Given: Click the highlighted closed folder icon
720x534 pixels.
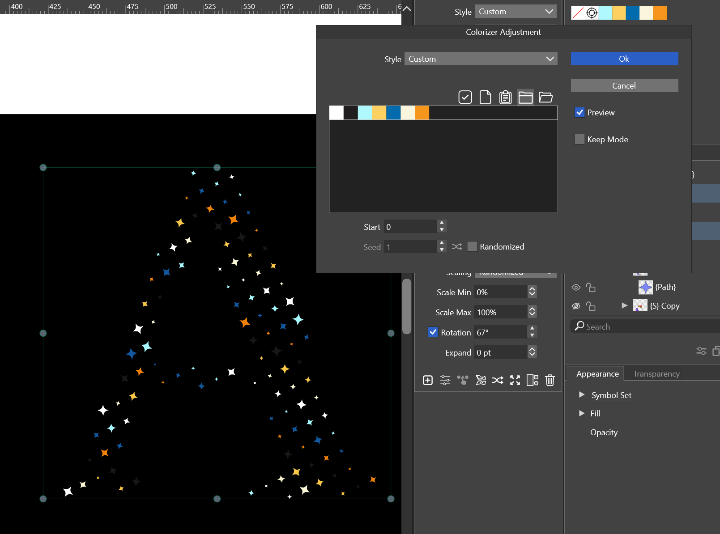Looking at the screenshot, I should pyautogui.click(x=526, y=97).
